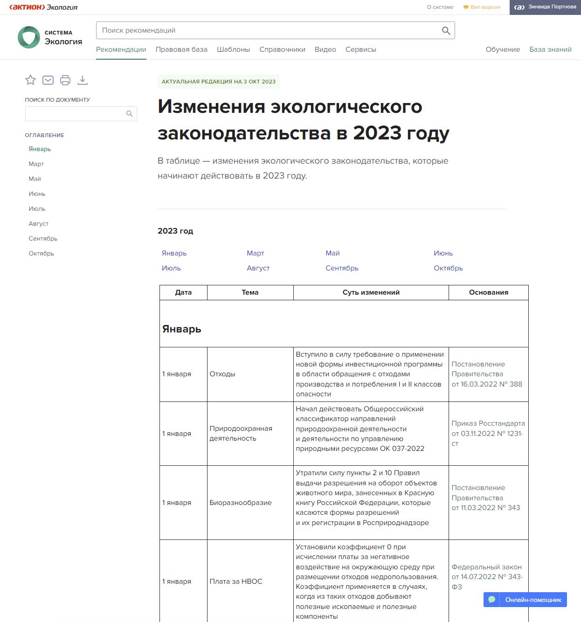Add document to favorites with star icon
Image resolution: width=581 pixels, height=622 pixels.
point(31,80)
